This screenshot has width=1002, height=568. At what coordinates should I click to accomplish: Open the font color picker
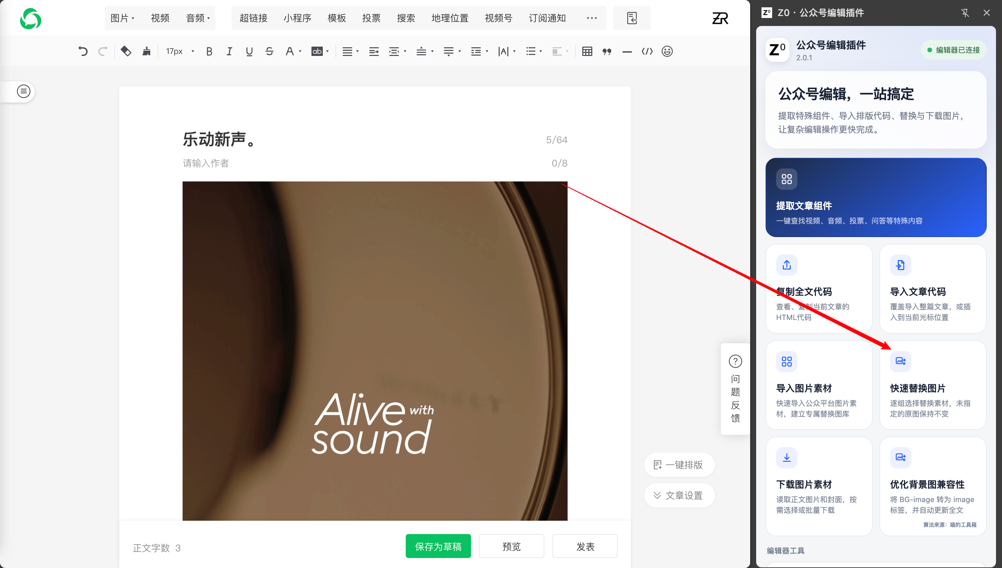[293, 51]
